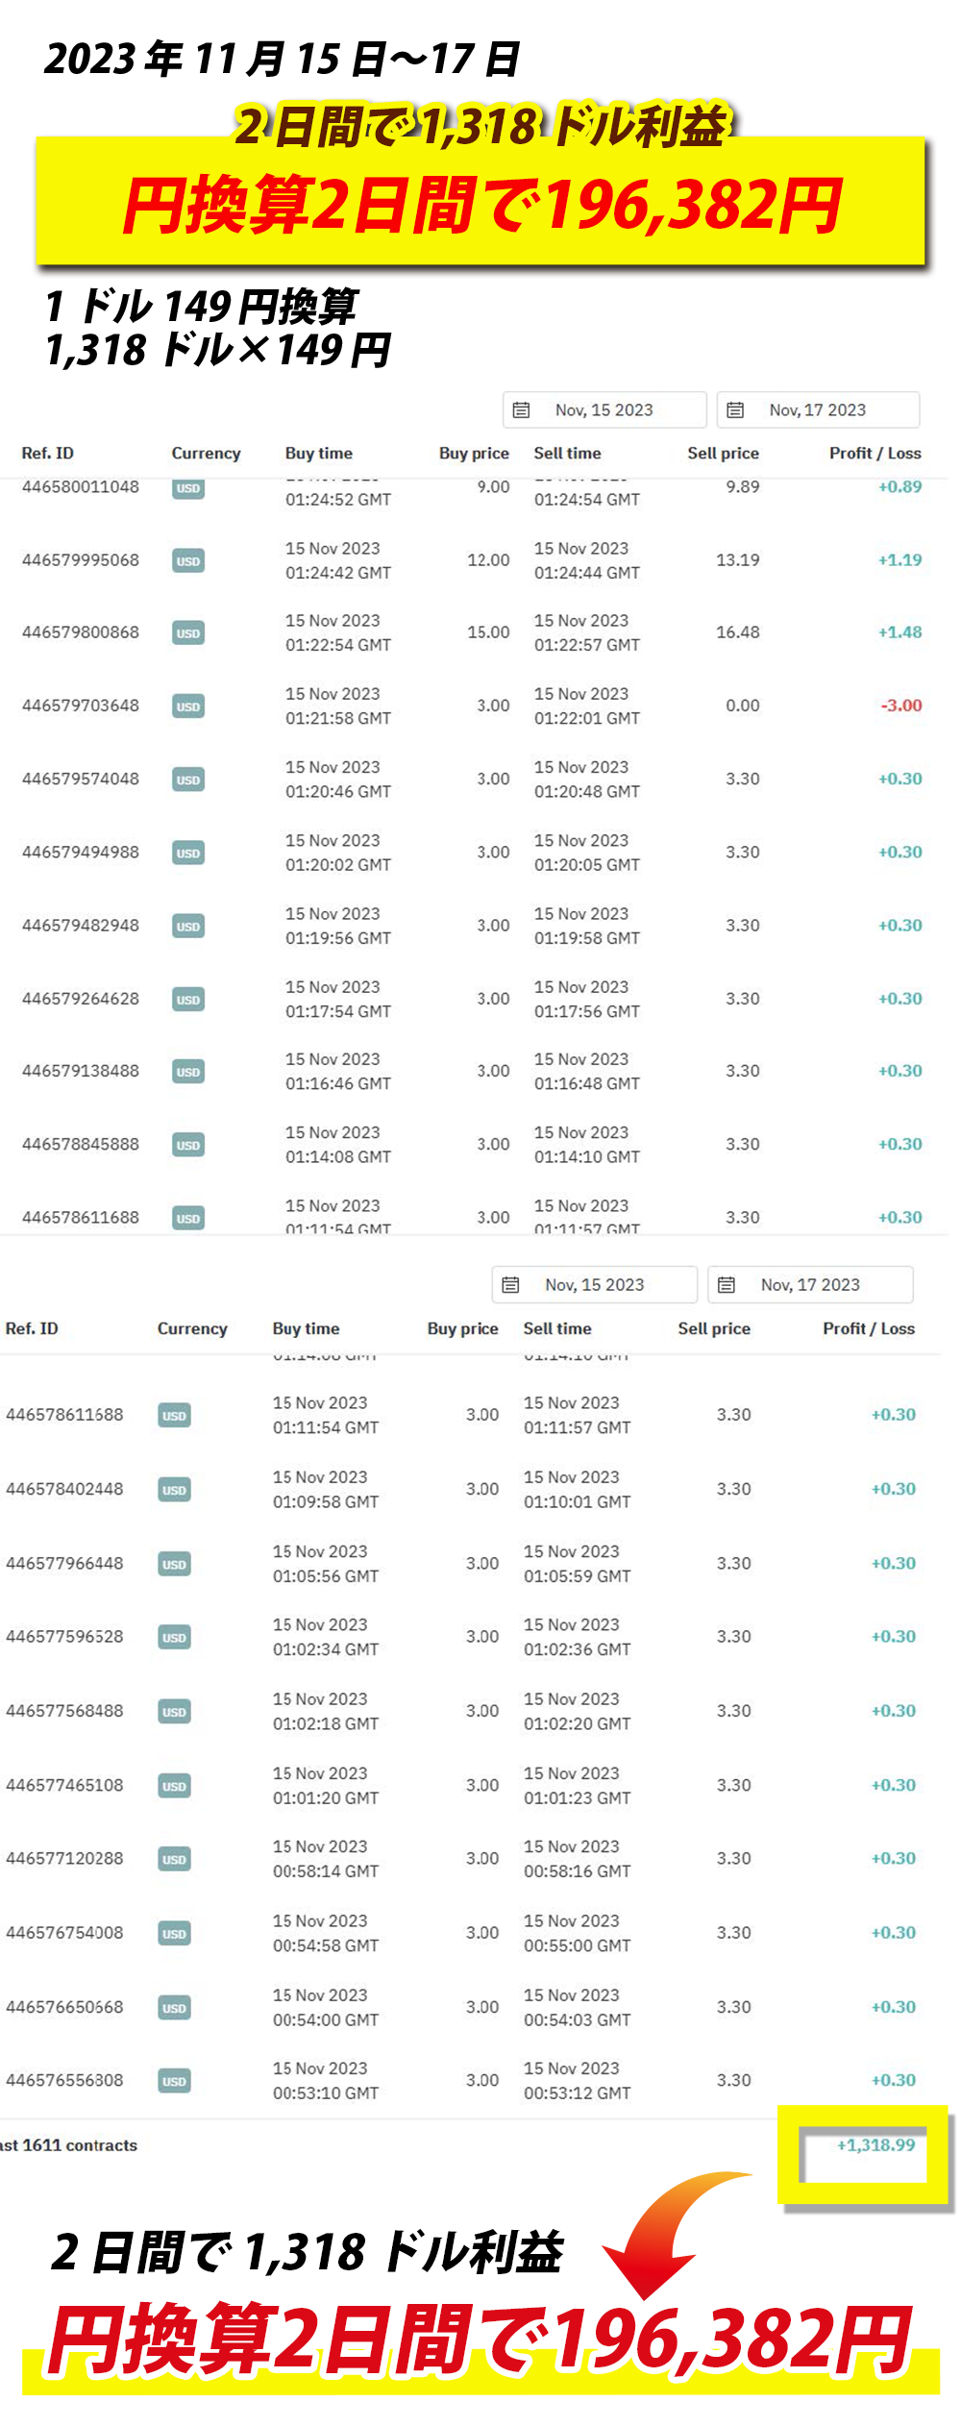Click total profit +1,318.99
Viewport: 961px width, 2427px height.
pyautogui.click(x=875, y=2144)
